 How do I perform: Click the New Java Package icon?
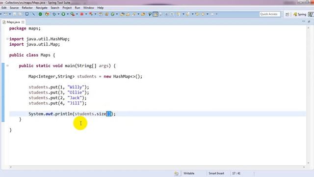point(106,14)
